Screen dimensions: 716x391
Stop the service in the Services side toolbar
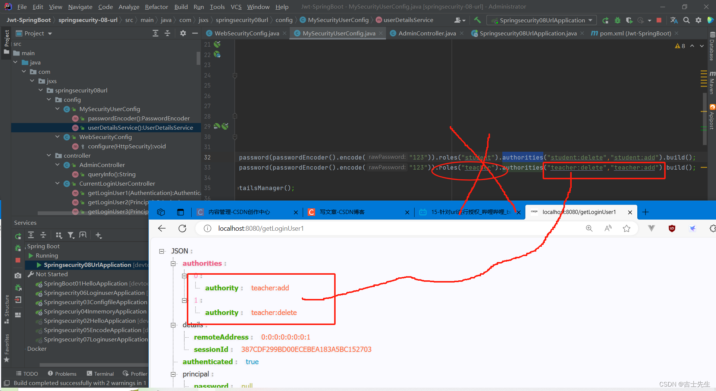click(x=18, y=260)
